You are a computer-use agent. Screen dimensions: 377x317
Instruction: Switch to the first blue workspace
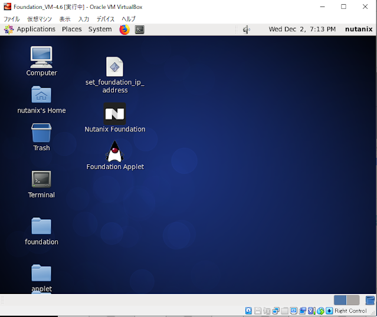[340, 300]
